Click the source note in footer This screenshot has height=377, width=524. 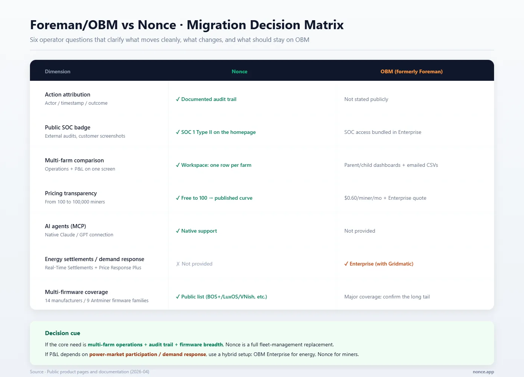89,372
